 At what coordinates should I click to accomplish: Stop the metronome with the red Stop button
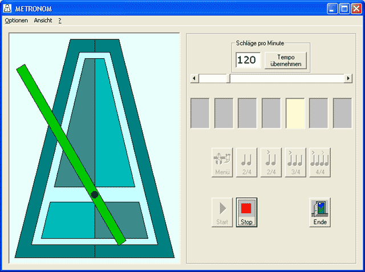pyautogui.click(x=246, y=212)
